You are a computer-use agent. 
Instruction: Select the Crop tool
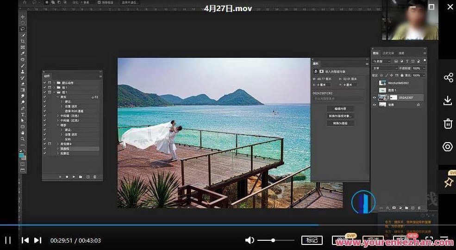23,41
